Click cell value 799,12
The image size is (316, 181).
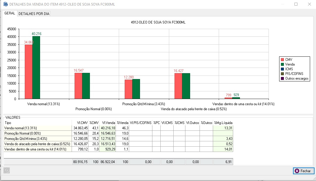click(x=80, y=149)
